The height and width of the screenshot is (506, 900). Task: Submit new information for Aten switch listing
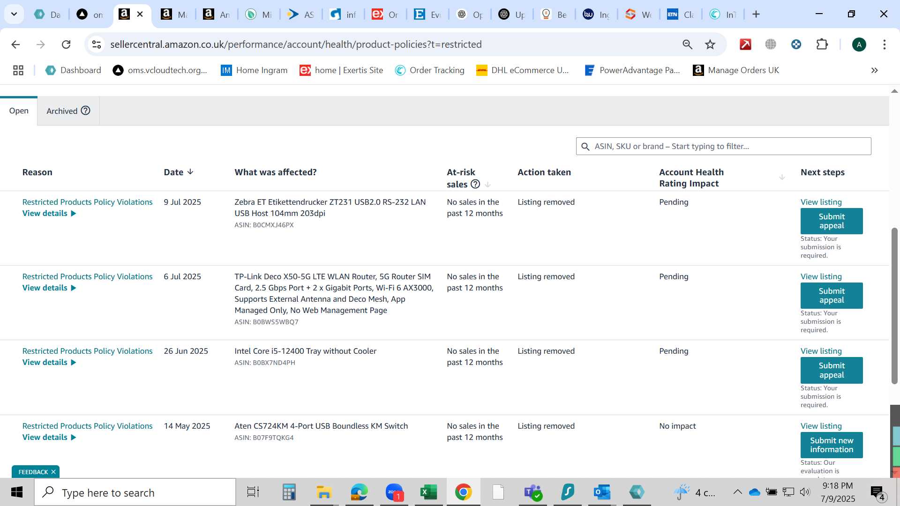coord(832,445)
